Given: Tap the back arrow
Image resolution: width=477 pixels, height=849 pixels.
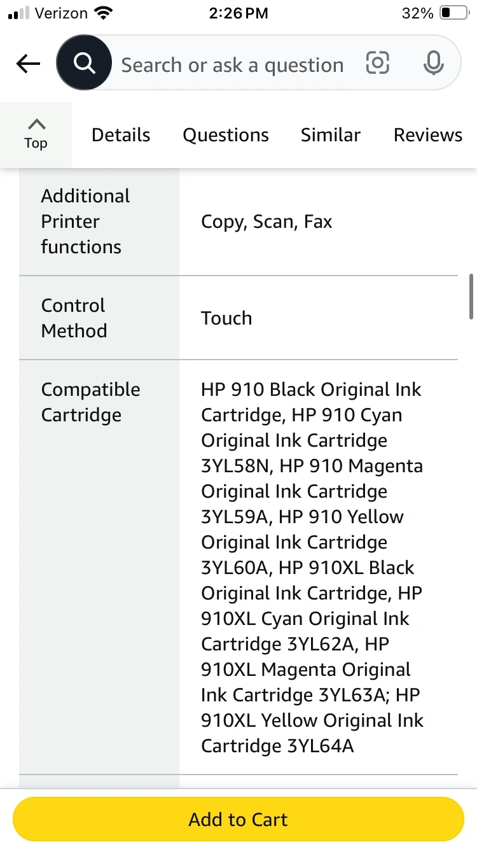Looking at the screenshot, I should (28, 64).
